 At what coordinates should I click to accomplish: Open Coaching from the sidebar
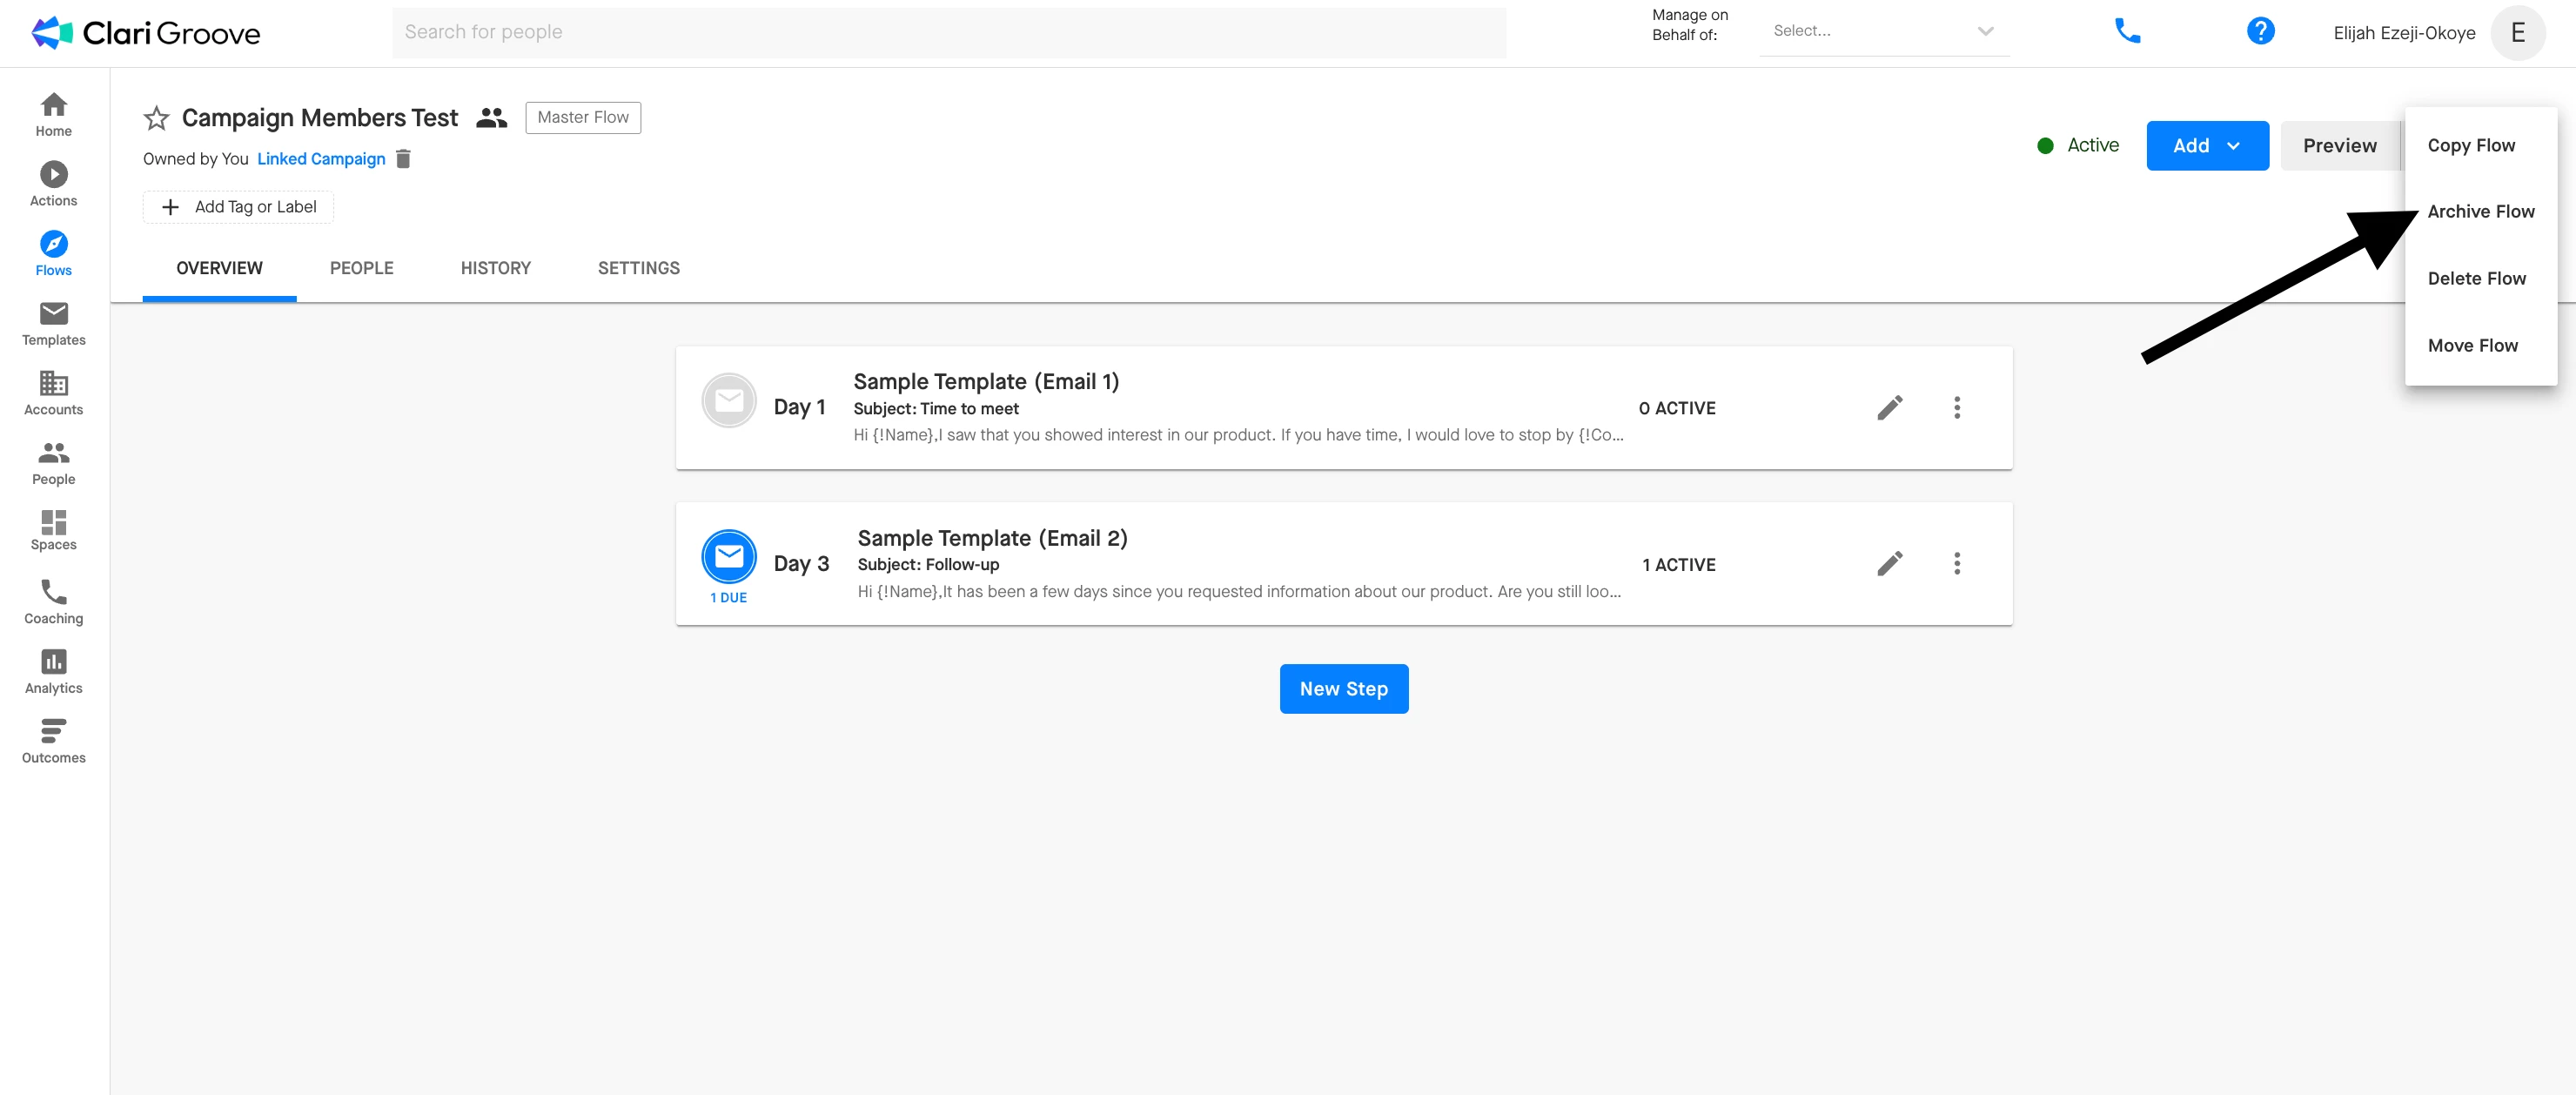coord(54,602)
